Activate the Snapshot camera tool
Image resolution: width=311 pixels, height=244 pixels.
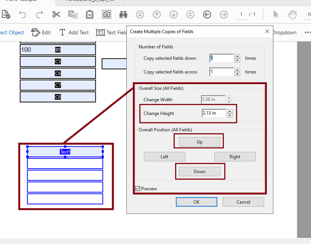click(x=106, y=14)
